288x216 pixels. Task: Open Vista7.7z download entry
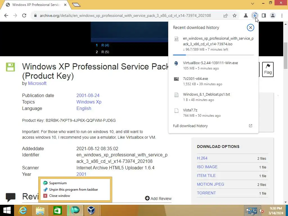tap(213, 113)
